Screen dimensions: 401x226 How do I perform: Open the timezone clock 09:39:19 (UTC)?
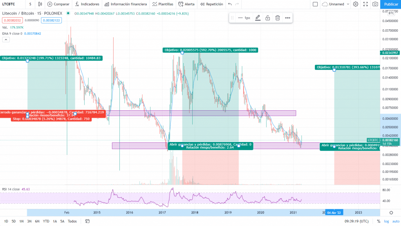click(356, 221)
